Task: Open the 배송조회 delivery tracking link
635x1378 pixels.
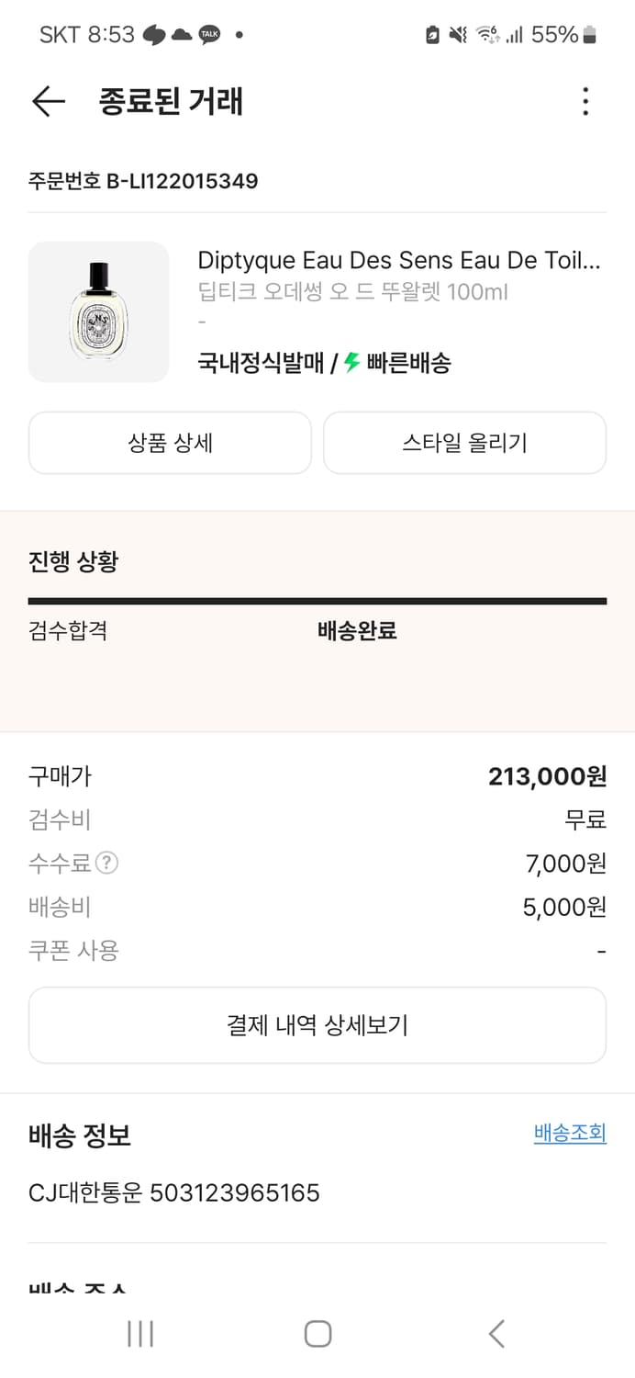Action: coord(570,1134)
